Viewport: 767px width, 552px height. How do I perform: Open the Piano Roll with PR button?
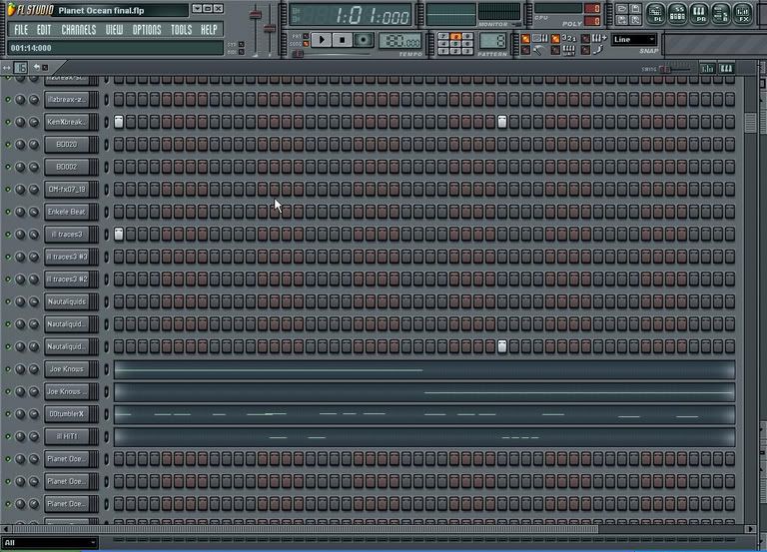coord(699,13)
